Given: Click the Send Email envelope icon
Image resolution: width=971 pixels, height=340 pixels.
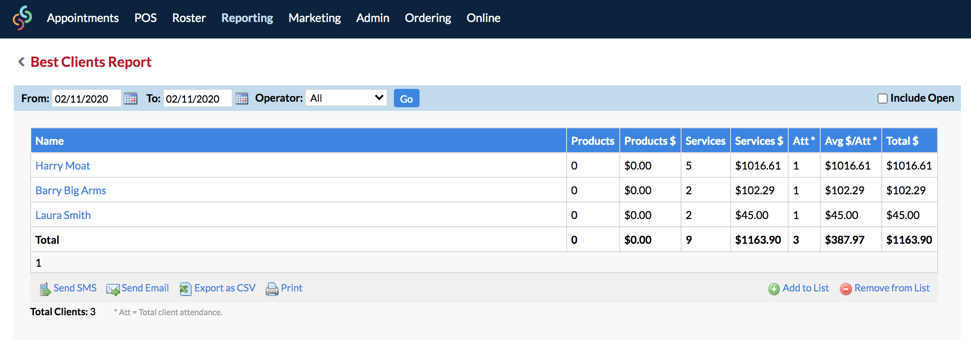Looking at the screenshot, I should click(113, 289).
